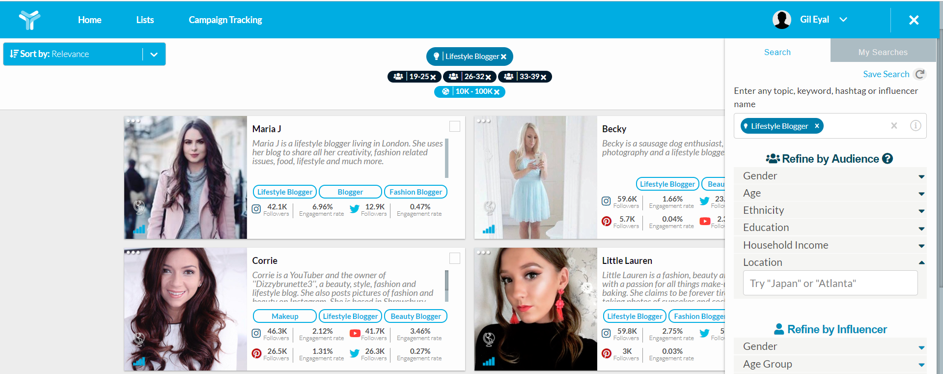
Task: Click Maria J's Instagram icon
Action: point(256,209)
